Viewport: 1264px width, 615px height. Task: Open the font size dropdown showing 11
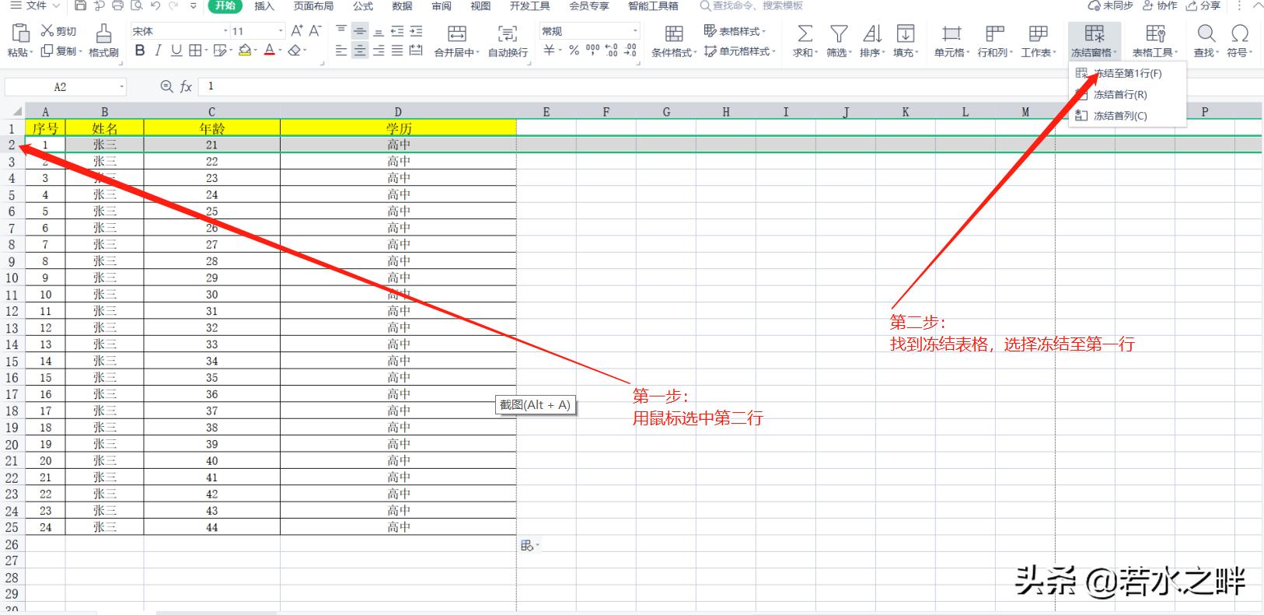pyautogui.click(x=281, y=31)
